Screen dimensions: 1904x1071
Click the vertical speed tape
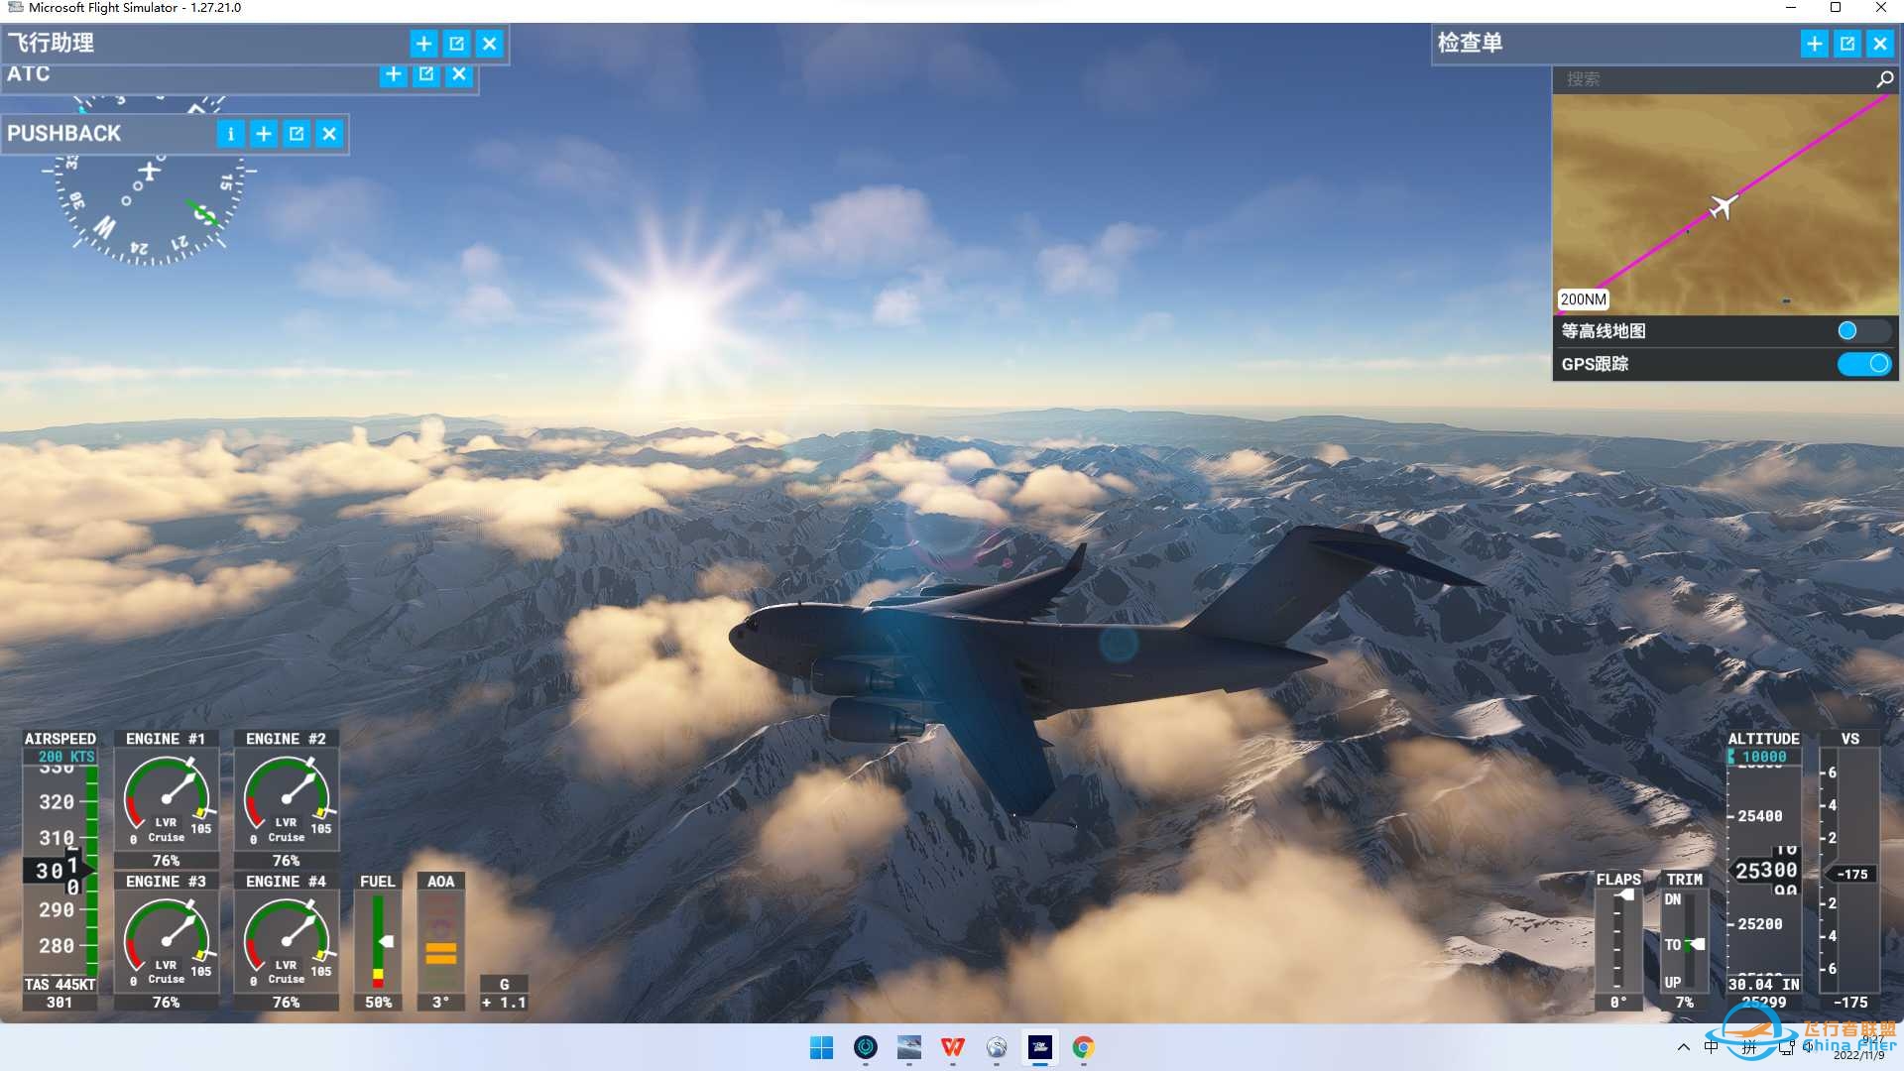point(1849,871)
